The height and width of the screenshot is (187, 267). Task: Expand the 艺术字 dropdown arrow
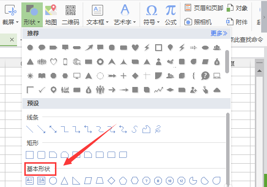click(x=134, y=22)
